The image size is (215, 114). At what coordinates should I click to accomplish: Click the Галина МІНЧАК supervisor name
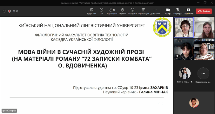click(154, 92)
